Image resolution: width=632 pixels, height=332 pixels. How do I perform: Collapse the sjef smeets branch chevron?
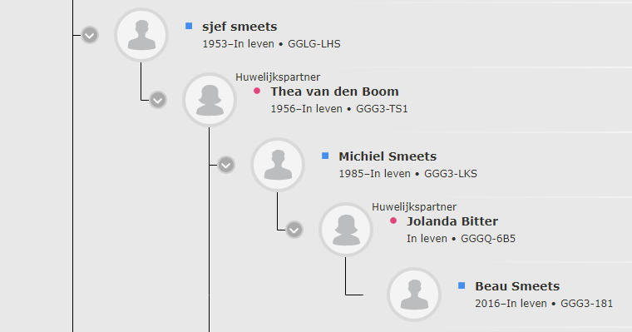90,35
